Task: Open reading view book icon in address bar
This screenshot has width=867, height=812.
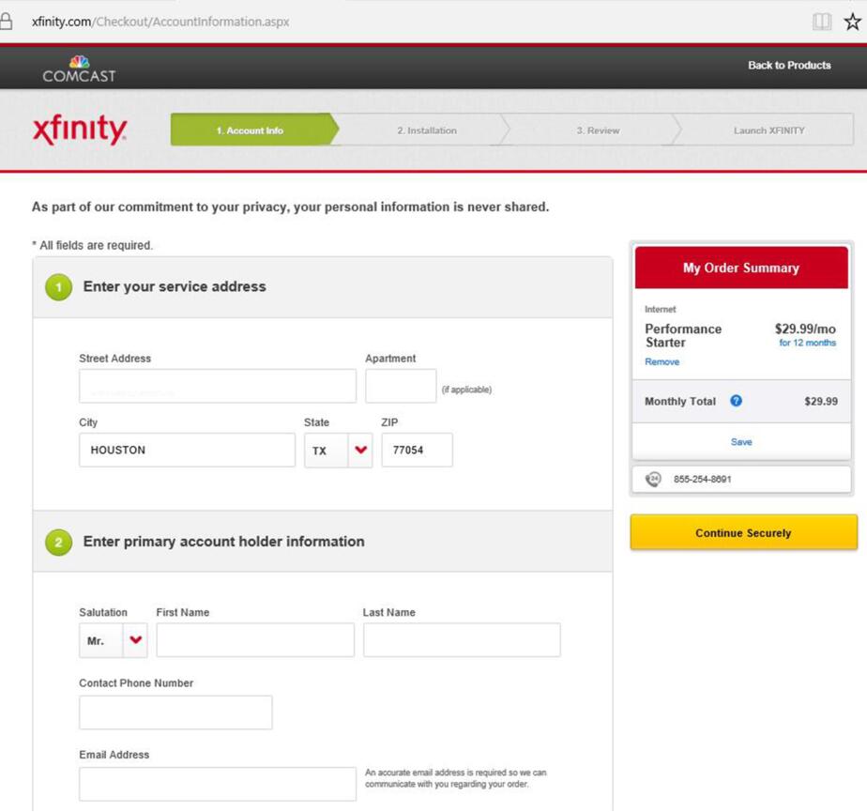Action: [822, 22]
